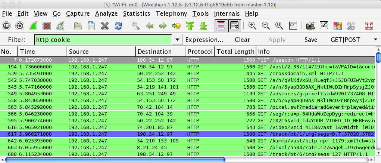
Task: Click the horizontal scrollbar thumb at bottom
Action: 115,160
